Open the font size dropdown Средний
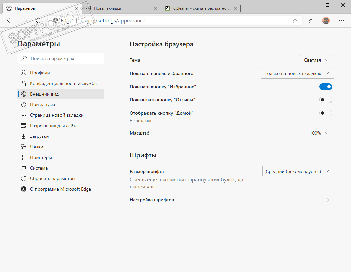 point(298,171)
